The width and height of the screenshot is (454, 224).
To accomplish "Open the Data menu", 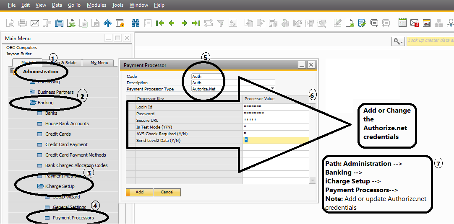I will click(57, 5).
